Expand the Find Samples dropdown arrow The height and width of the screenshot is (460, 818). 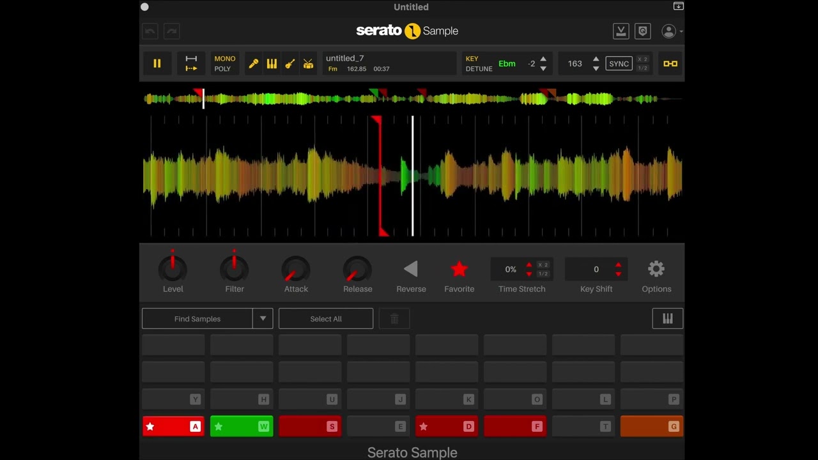[x=263, y=319]
